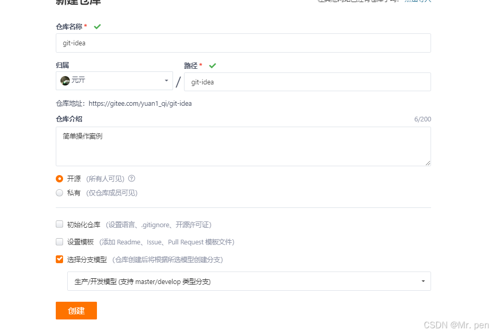Click the 仓库介绍 label

(69, 119)
